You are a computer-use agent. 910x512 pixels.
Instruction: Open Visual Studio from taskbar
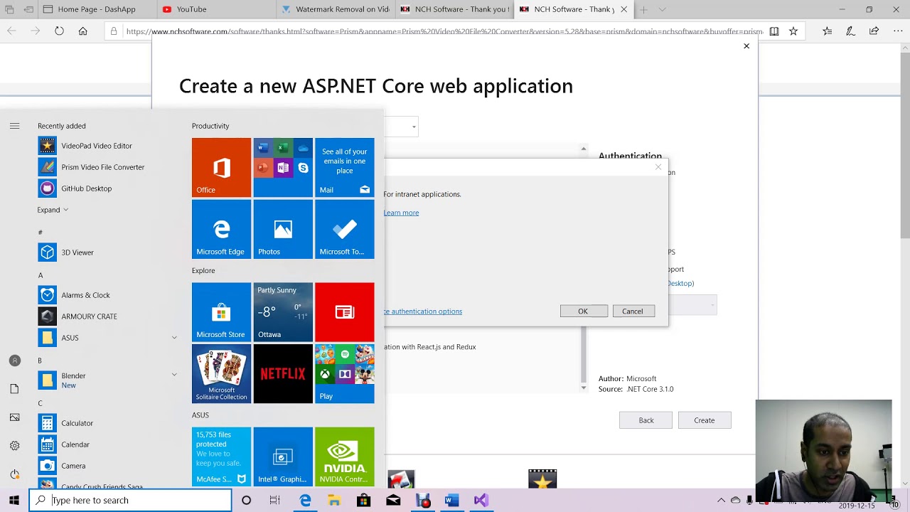tap(481, 501)
